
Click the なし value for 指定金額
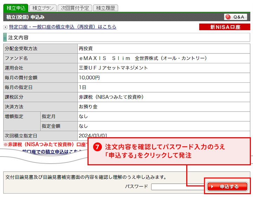pos(83,126)
